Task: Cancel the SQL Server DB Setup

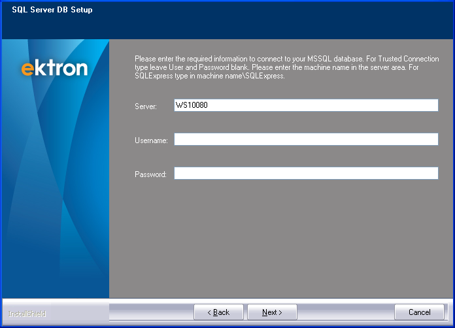Action: click(419, 312)
